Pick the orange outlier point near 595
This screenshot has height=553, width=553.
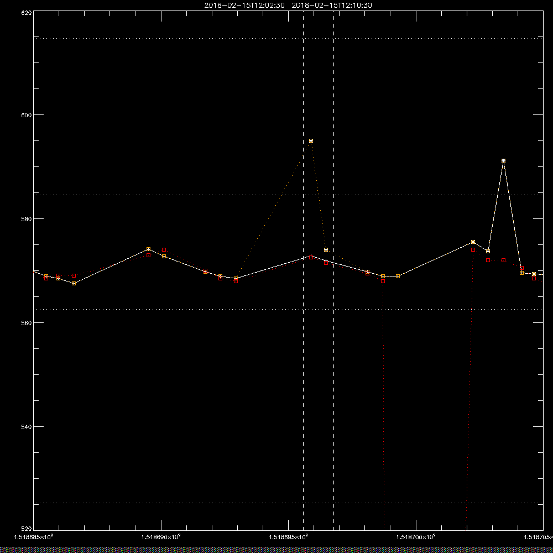[x=311, y=140]
